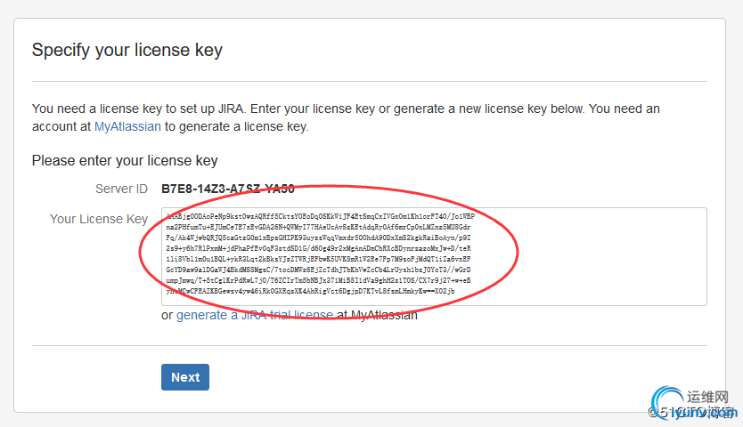Click the license key line starting with 2s9+y6h7

click(318, 248)
